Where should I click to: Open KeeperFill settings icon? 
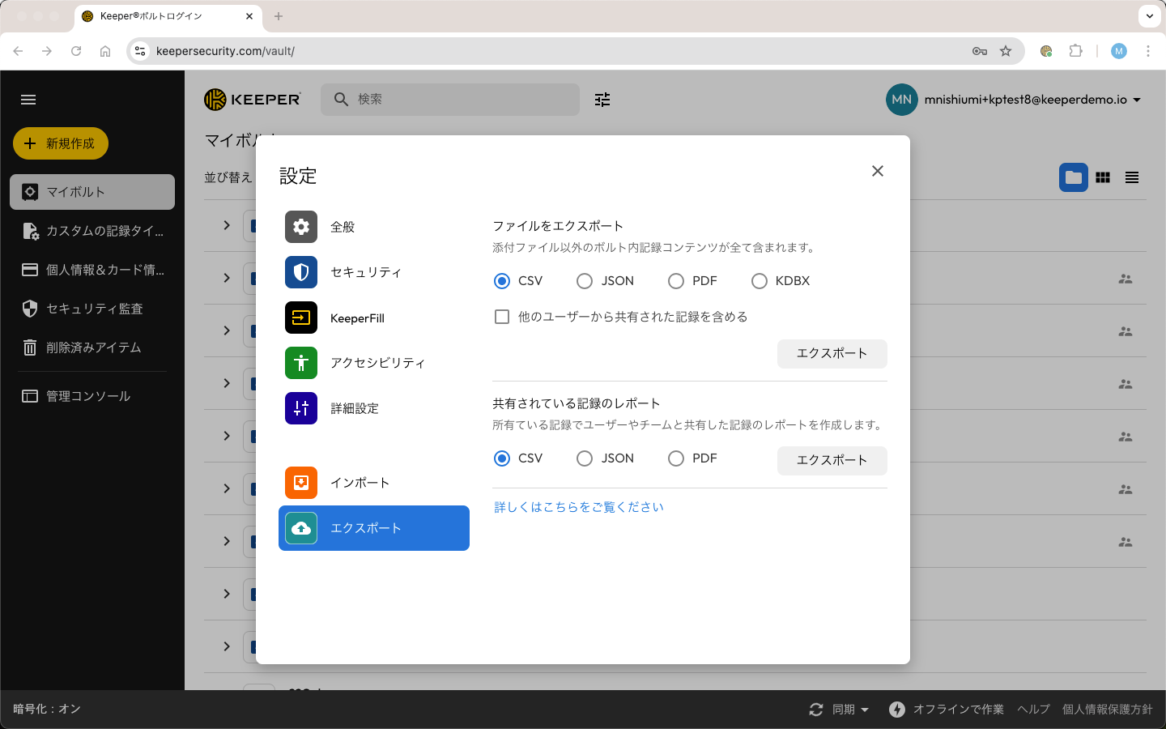[301, 318]
